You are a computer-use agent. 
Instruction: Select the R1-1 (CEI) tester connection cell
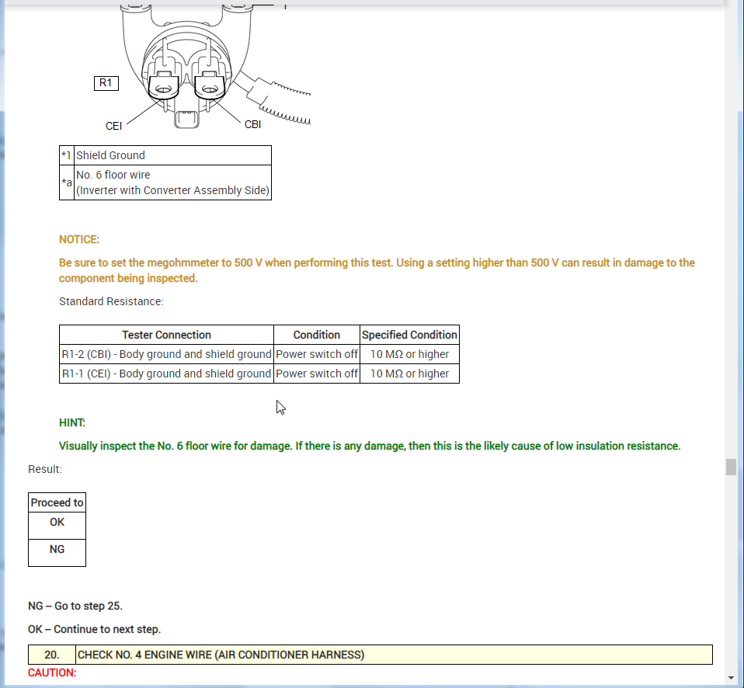(x=166, y=374)
